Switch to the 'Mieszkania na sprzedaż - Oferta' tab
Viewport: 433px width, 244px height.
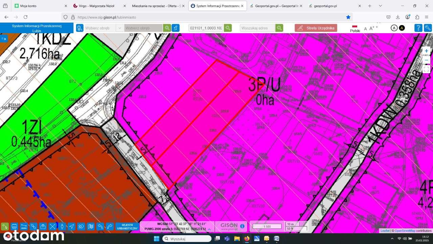point(159,6)
